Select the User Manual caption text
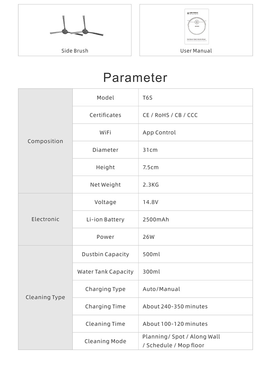This screenshot has height=385, width=271. pos(196,51)
